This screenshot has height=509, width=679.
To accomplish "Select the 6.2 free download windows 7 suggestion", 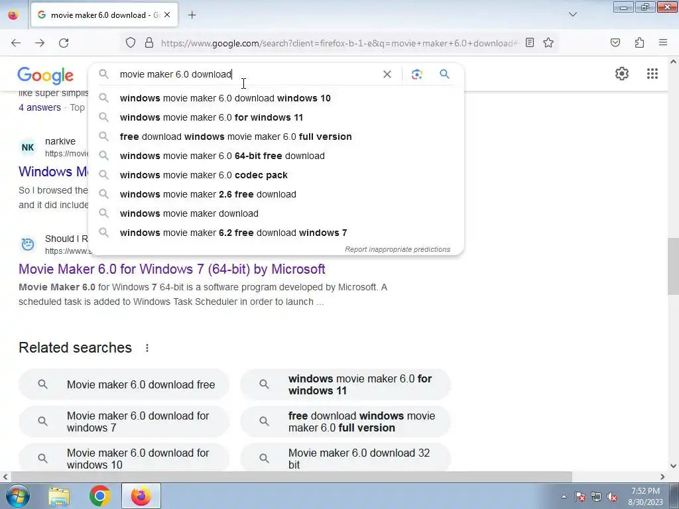I will [x=276, y=233].
